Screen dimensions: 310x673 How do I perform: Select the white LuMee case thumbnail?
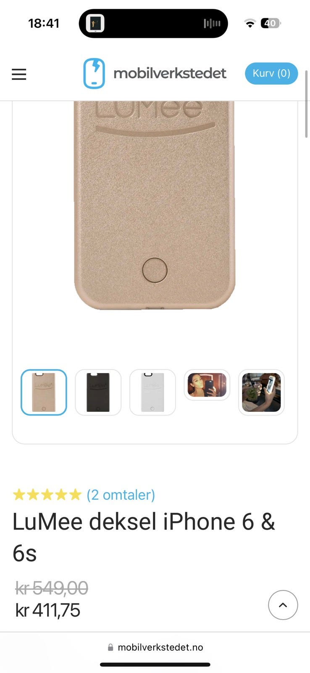152,392
